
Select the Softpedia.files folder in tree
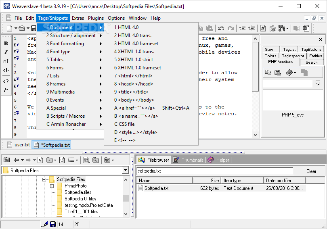(x=78, y=192)
